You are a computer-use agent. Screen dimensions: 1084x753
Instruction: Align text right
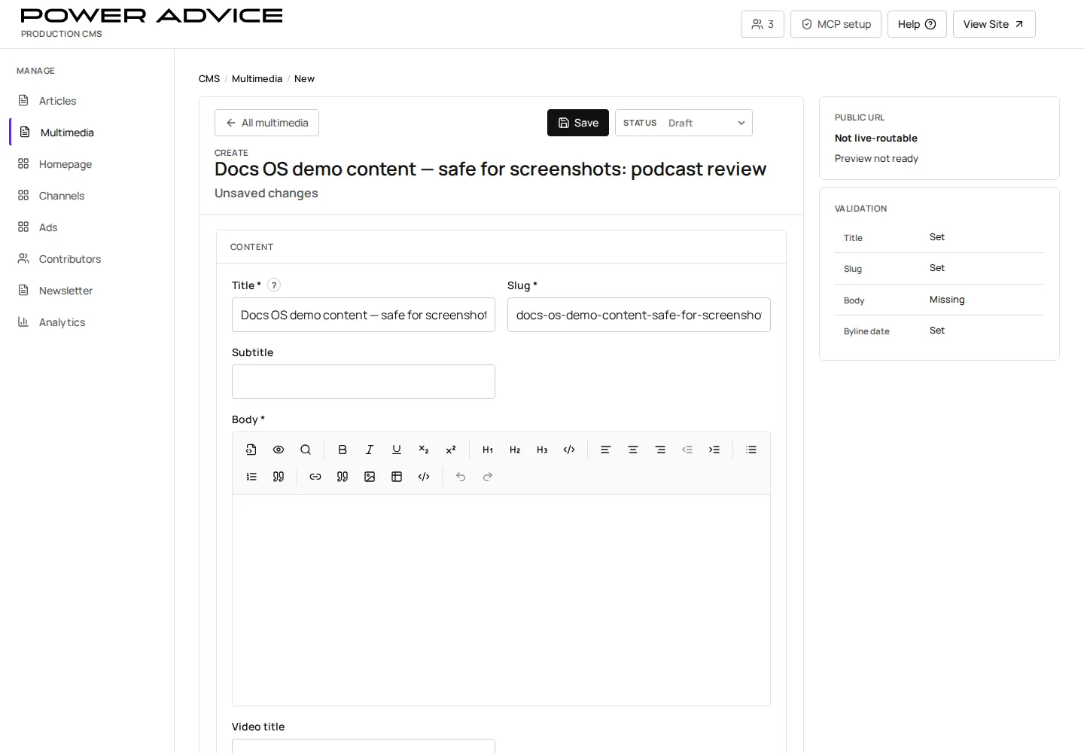[x=660, y=450]
